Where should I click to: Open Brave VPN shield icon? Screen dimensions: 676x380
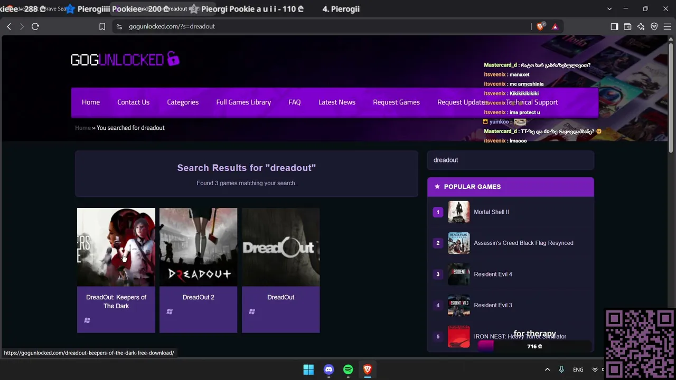(654, 26)
